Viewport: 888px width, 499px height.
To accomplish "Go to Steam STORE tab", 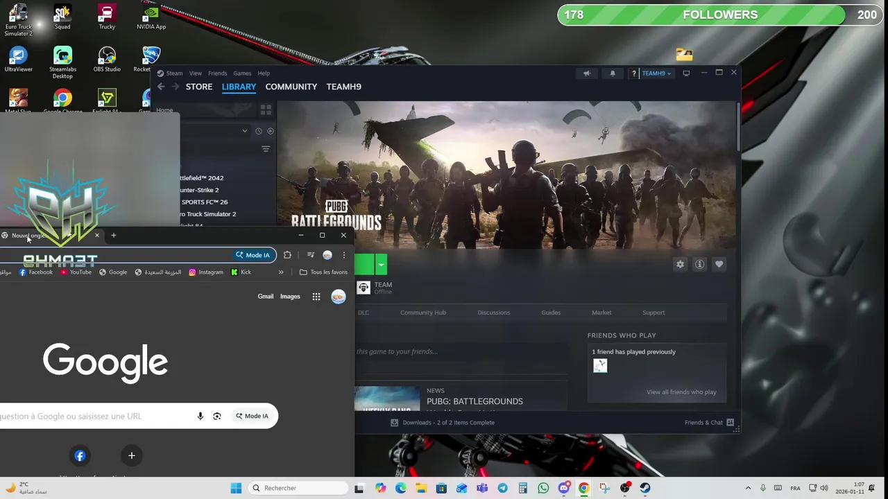I will pos(199,87).
